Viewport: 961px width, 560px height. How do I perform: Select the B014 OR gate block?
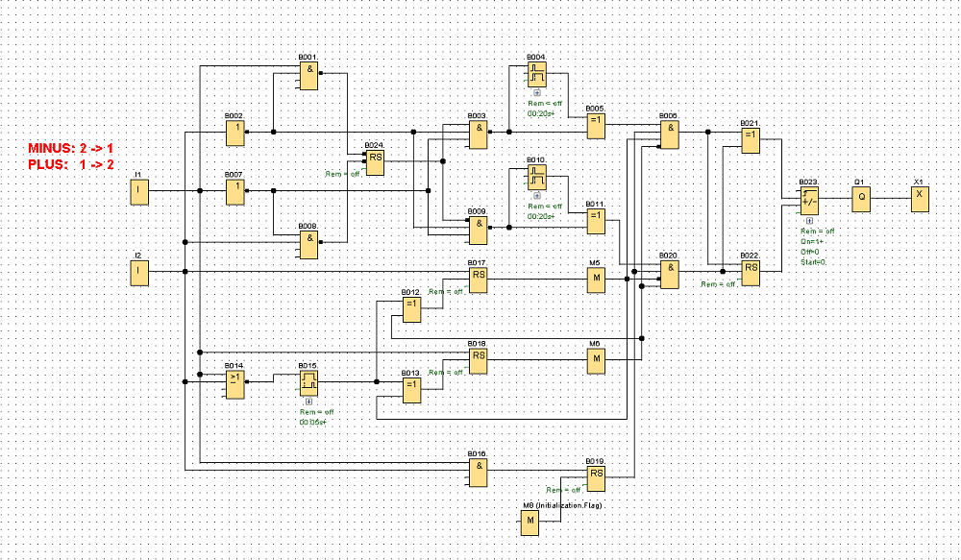235,384
